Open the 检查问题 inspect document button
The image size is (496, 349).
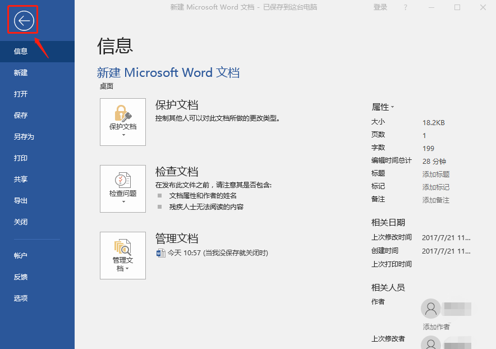pyautogui.click(x=123, y=189)
